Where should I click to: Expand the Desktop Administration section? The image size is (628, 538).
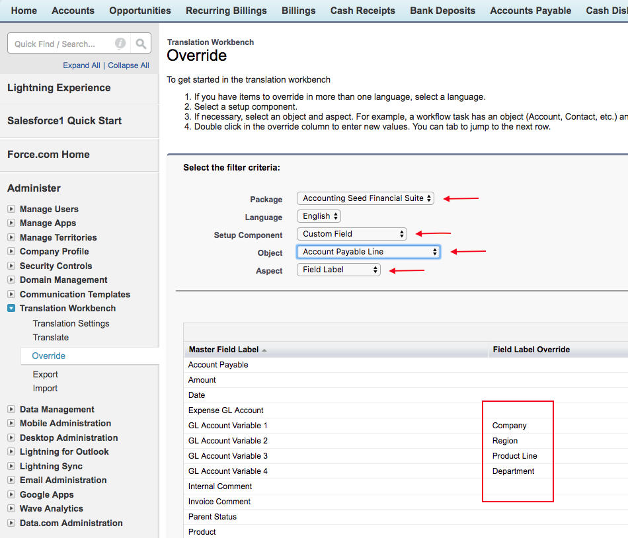tap(11, 437)
